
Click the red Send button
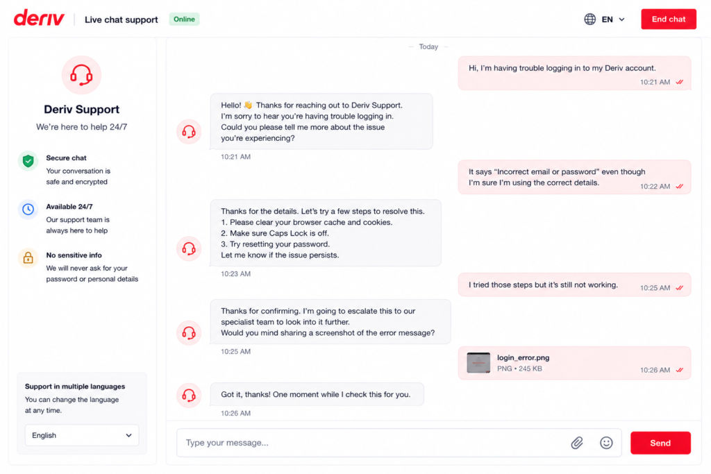tap(660, 443)
